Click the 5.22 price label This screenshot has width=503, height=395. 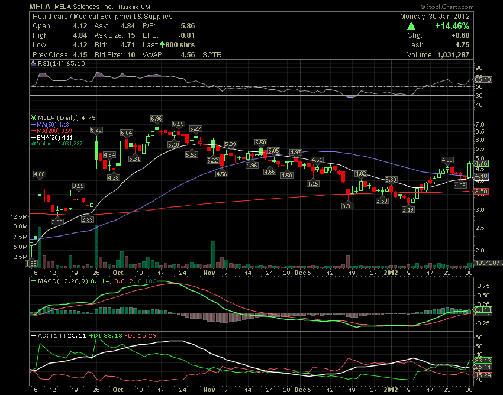(213, 160)
